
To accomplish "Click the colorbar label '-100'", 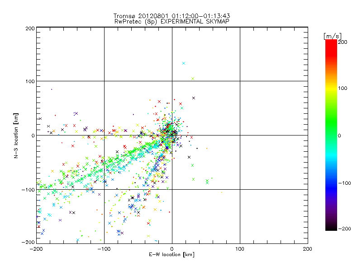I will (344, 183).
